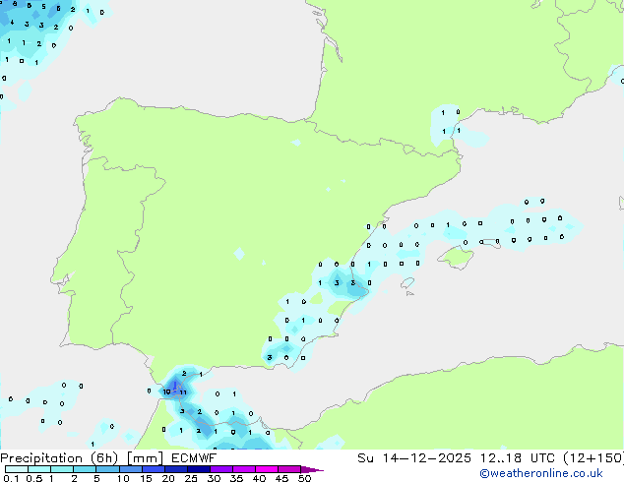624x482 pixels.
Task: Select the 45–50 mm legend swatch
Action: tap(289, 469)
